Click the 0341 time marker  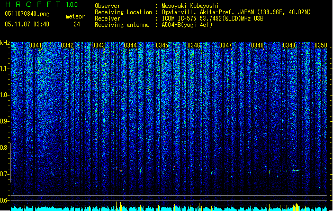click(35, 45)
